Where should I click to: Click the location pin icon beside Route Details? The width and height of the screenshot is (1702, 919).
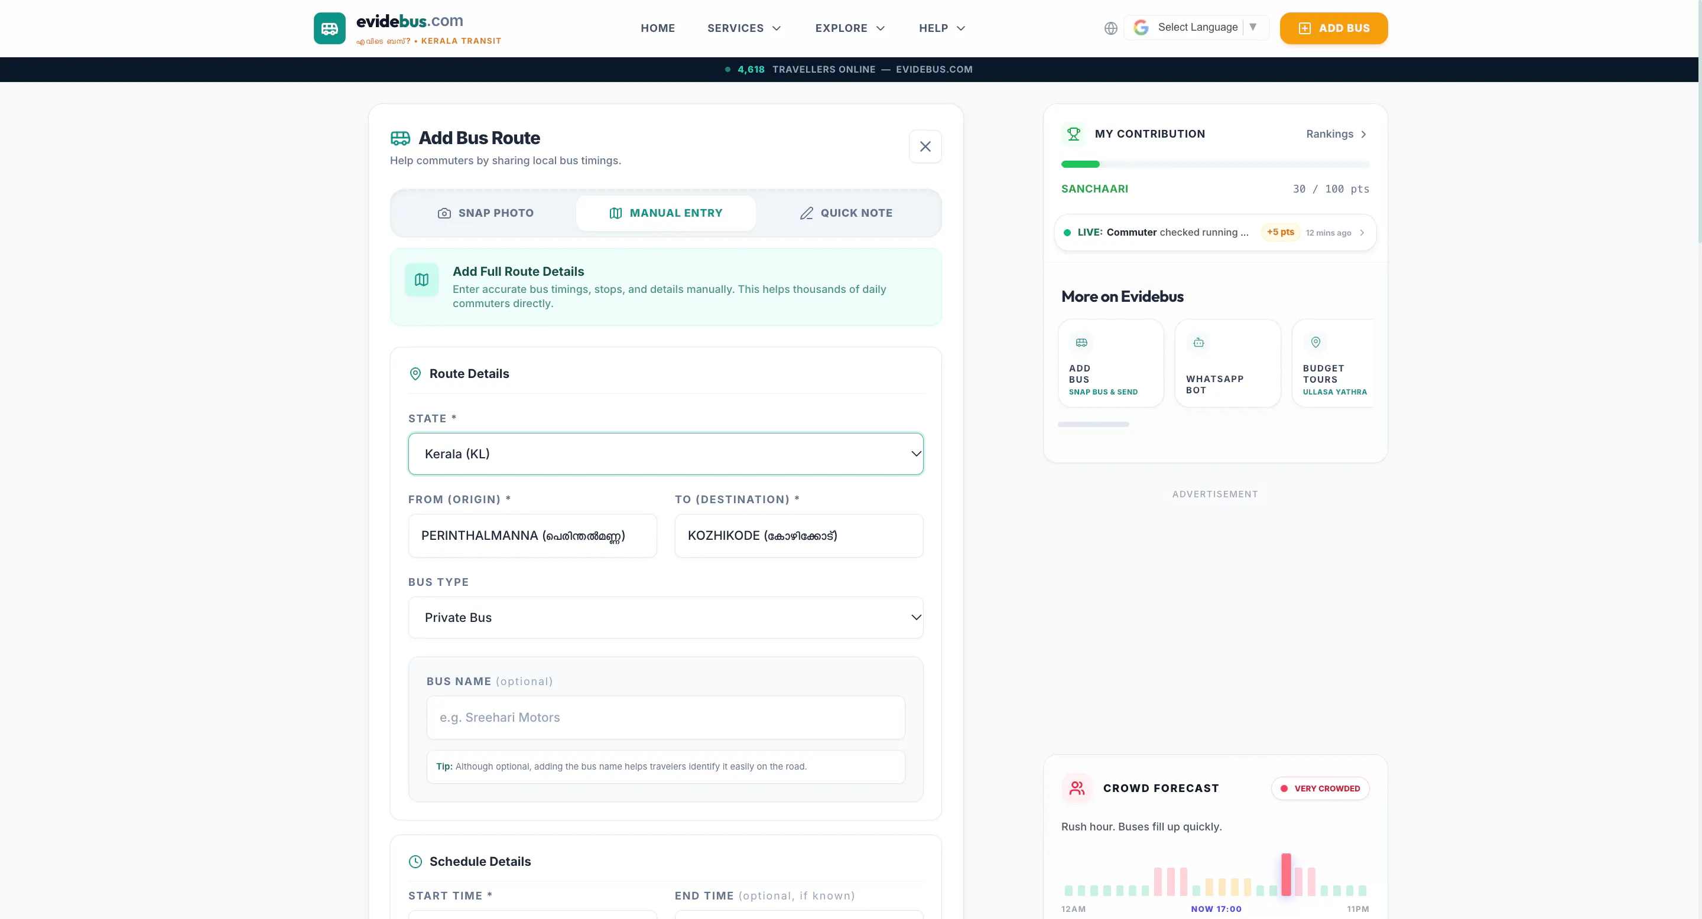pos(415,374)
